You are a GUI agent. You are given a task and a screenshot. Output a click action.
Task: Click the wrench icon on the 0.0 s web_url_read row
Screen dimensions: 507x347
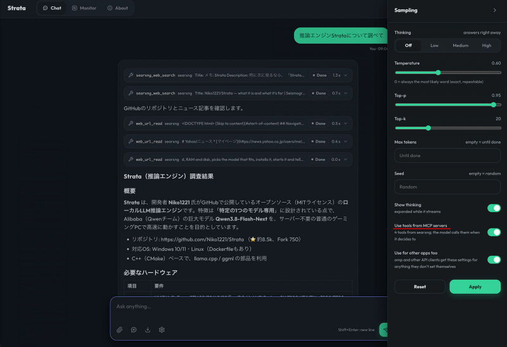point(131,160)
